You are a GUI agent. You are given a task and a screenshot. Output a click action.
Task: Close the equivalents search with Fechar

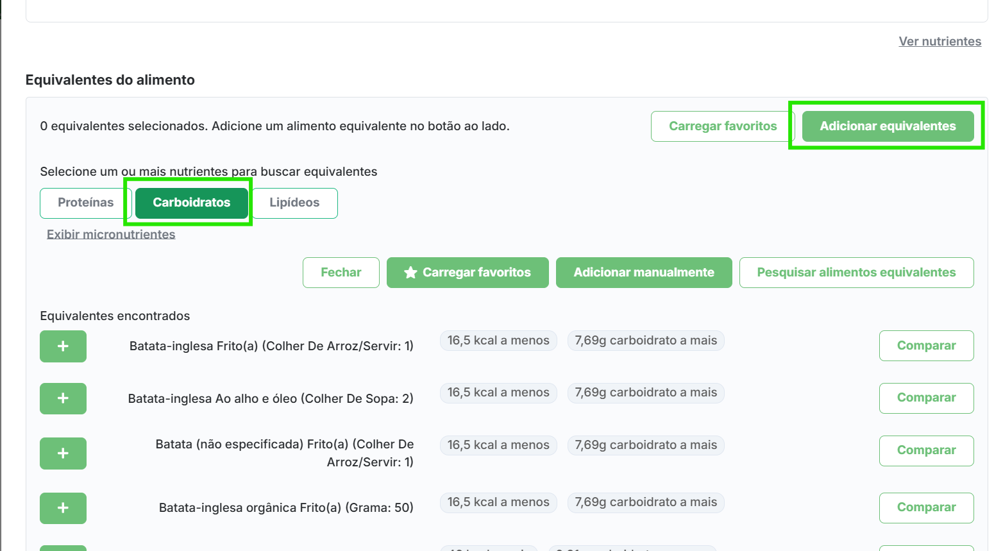point(341,273)
